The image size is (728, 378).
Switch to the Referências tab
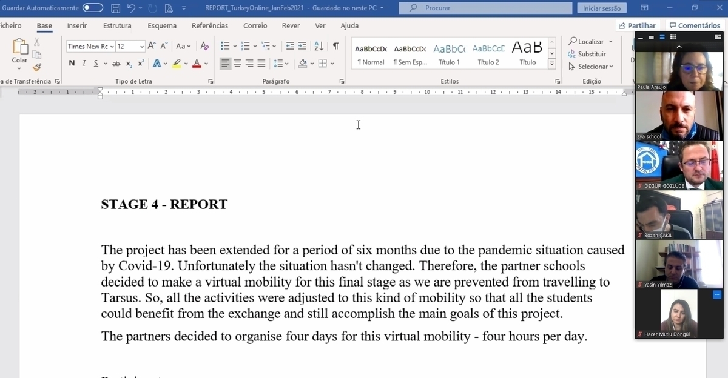point(210,25)
